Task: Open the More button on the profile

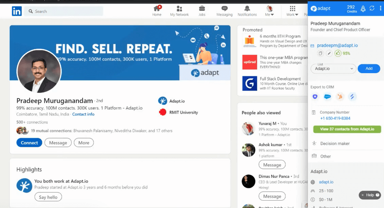Action: pos(84,143)
